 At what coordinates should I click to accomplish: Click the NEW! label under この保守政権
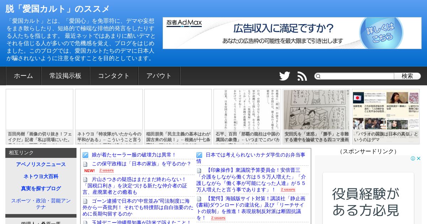[x=89, y=171]
